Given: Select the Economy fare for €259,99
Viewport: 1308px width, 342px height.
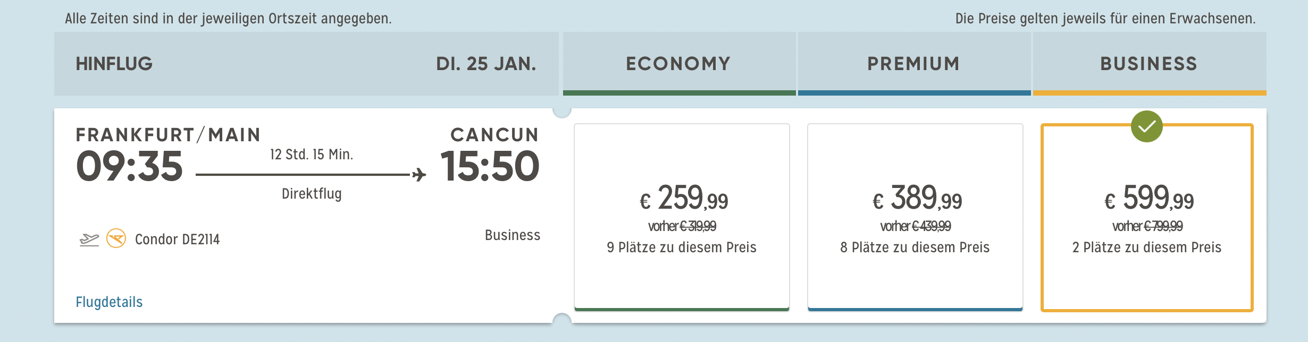Looking at the screenshot, I should point(682,217).
